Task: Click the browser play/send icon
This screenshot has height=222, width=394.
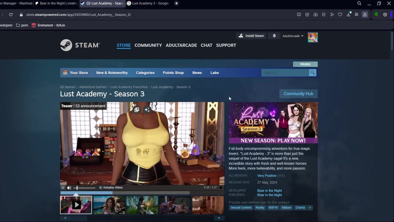Action: pyautogui.click(x=332, y=15)
